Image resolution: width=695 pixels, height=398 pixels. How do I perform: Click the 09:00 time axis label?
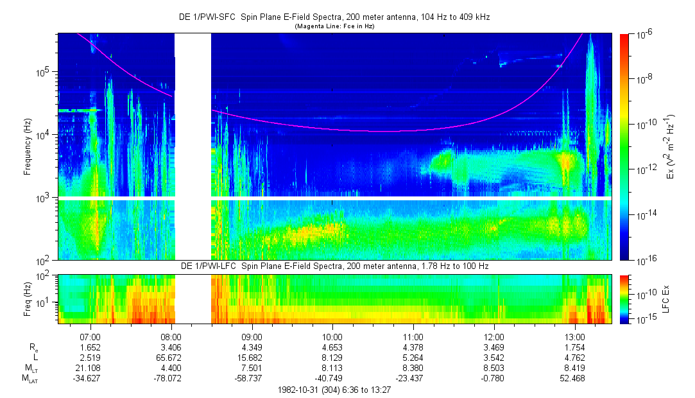252,337
